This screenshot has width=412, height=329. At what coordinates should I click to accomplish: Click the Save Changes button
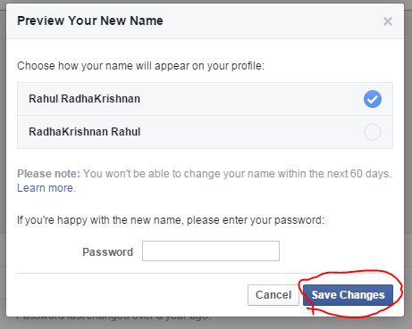point(348,295)
